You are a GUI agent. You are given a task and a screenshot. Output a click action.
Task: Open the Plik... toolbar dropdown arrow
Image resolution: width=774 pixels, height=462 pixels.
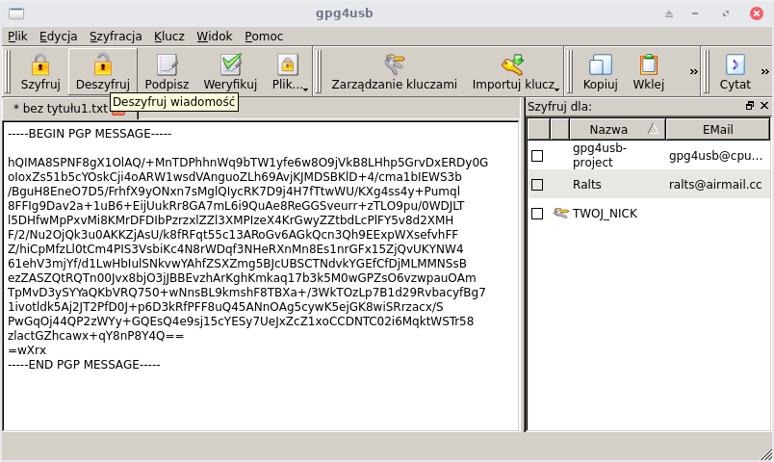click(x=305, y=90)
